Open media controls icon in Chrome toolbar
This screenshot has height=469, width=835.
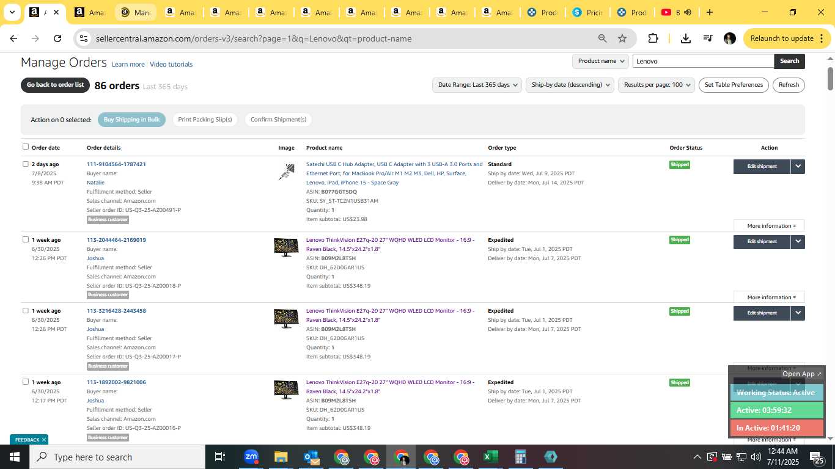[708, 38]
